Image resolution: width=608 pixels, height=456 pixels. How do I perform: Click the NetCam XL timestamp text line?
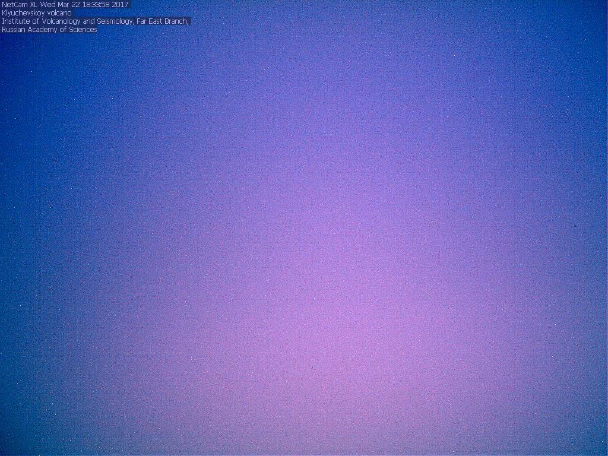pos(65,5)
